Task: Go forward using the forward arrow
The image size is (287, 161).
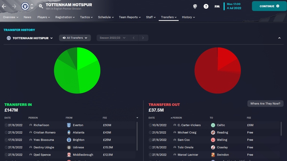Action: [14, 7]
